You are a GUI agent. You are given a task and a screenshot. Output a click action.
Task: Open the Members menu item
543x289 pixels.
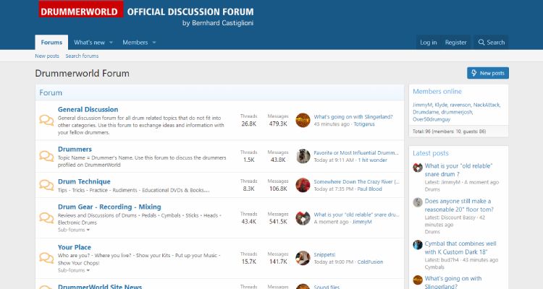coord(135,43)
